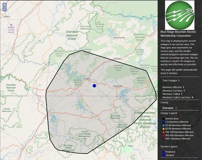Click the Verified circle symbol

[164, 155]
